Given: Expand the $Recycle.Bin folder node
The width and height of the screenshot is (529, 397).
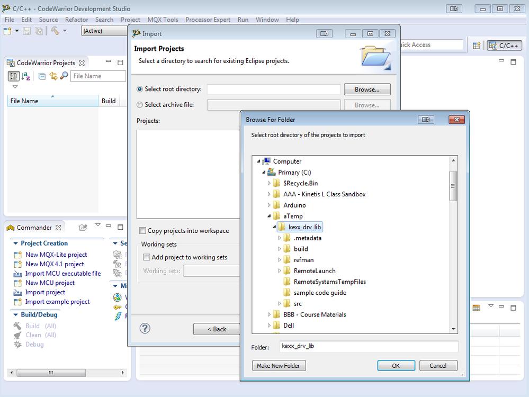Looking at the screenshot, I should (x=269, y=183).
